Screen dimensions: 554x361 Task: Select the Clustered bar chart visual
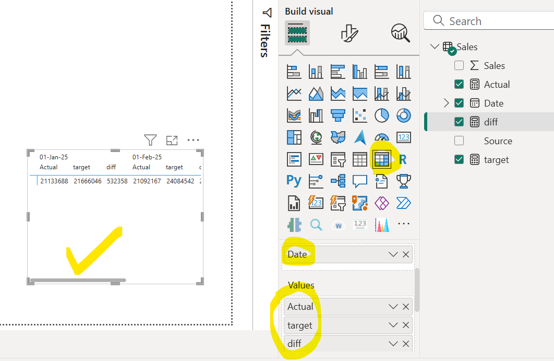tap(338, 72)
